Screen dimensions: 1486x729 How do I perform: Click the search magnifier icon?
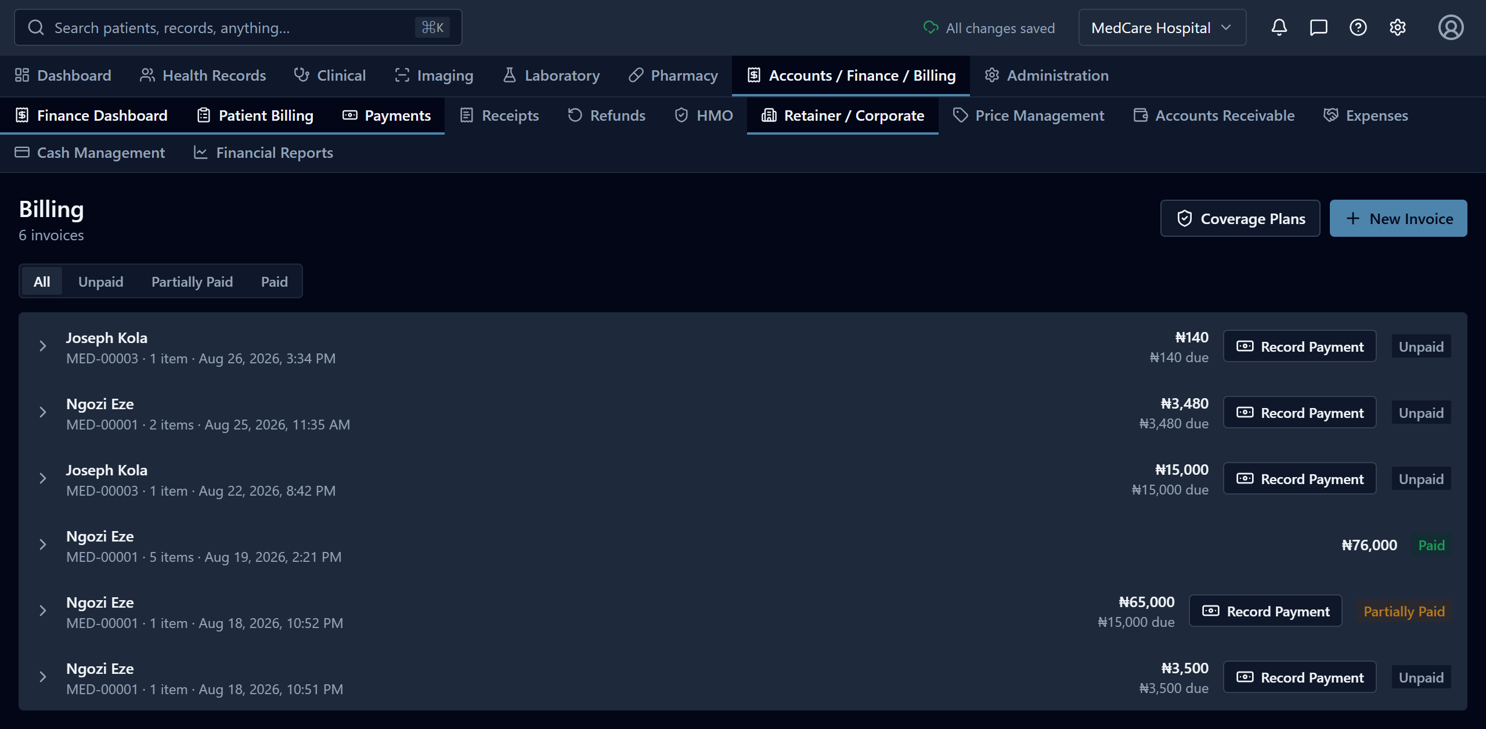point(36,27)
